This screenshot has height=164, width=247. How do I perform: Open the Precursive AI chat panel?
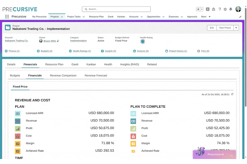pyautogui.click(x=214, y=154)
